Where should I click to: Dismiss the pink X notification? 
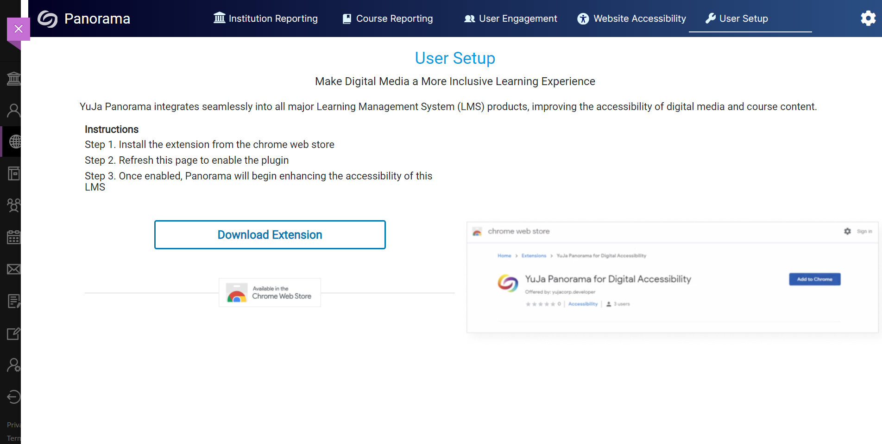[18, 29]
